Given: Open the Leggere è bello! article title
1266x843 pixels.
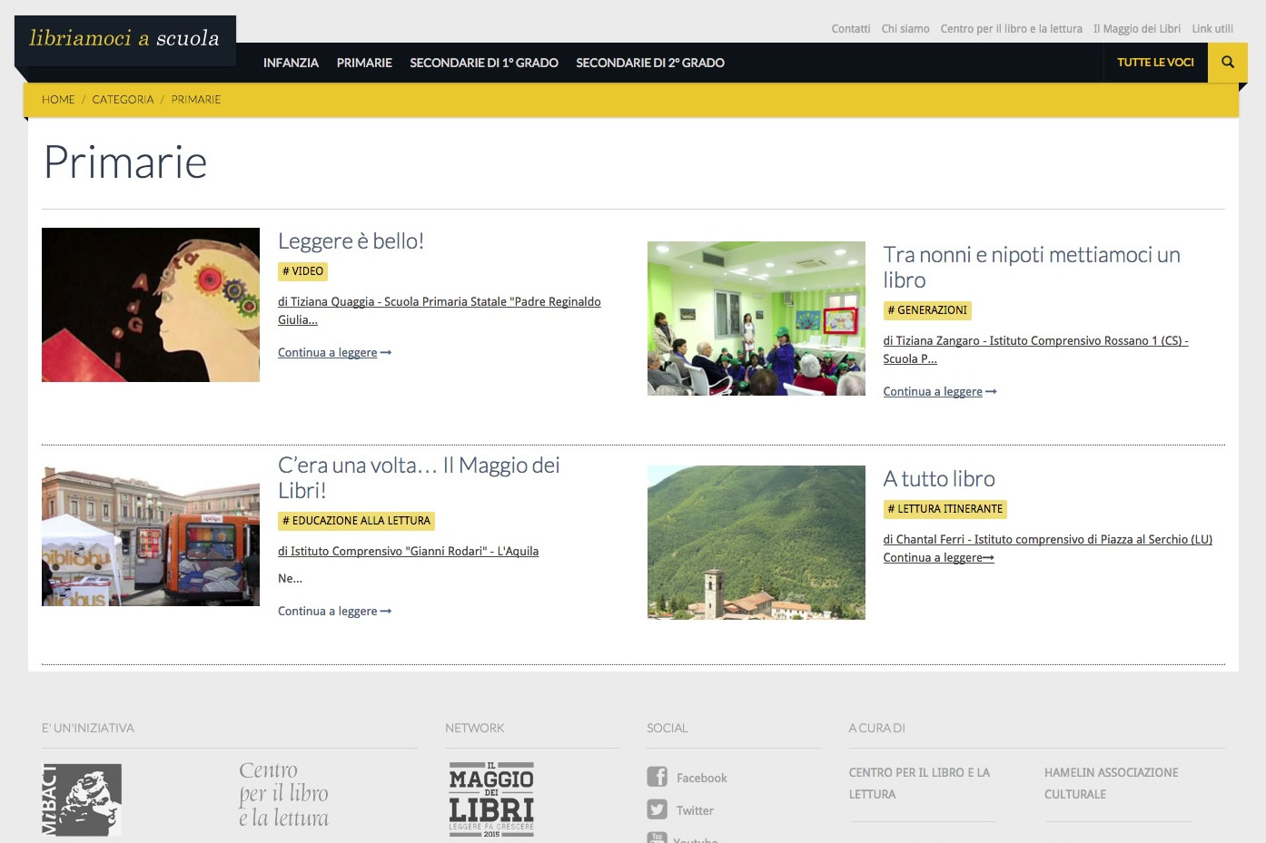Looking at the screenshot, I should pos(351,241).
